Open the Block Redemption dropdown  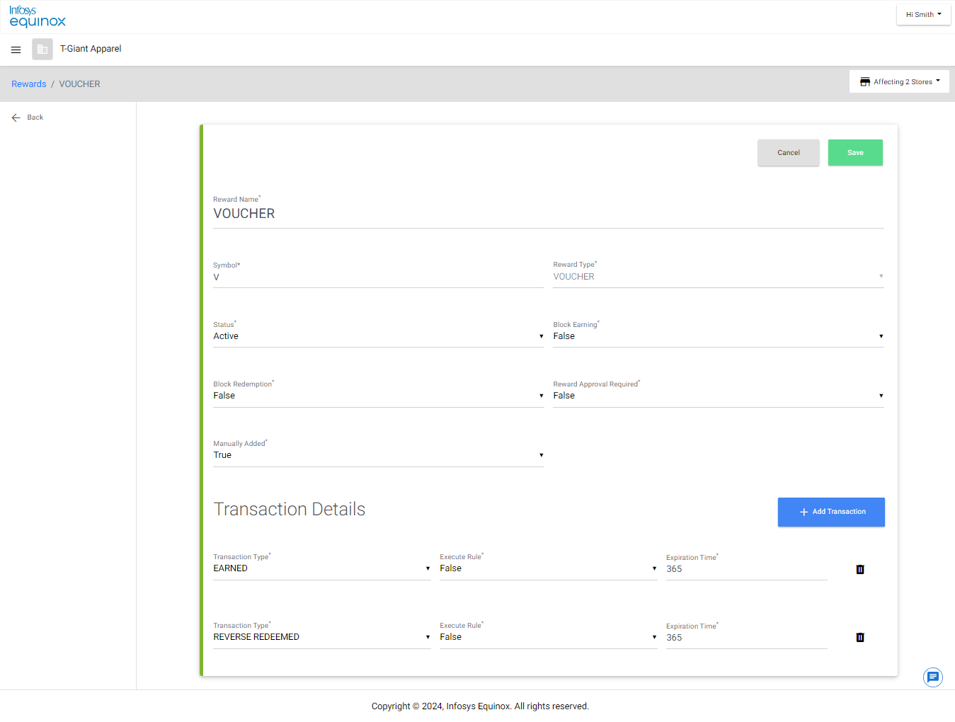click(x=378, y=396)
